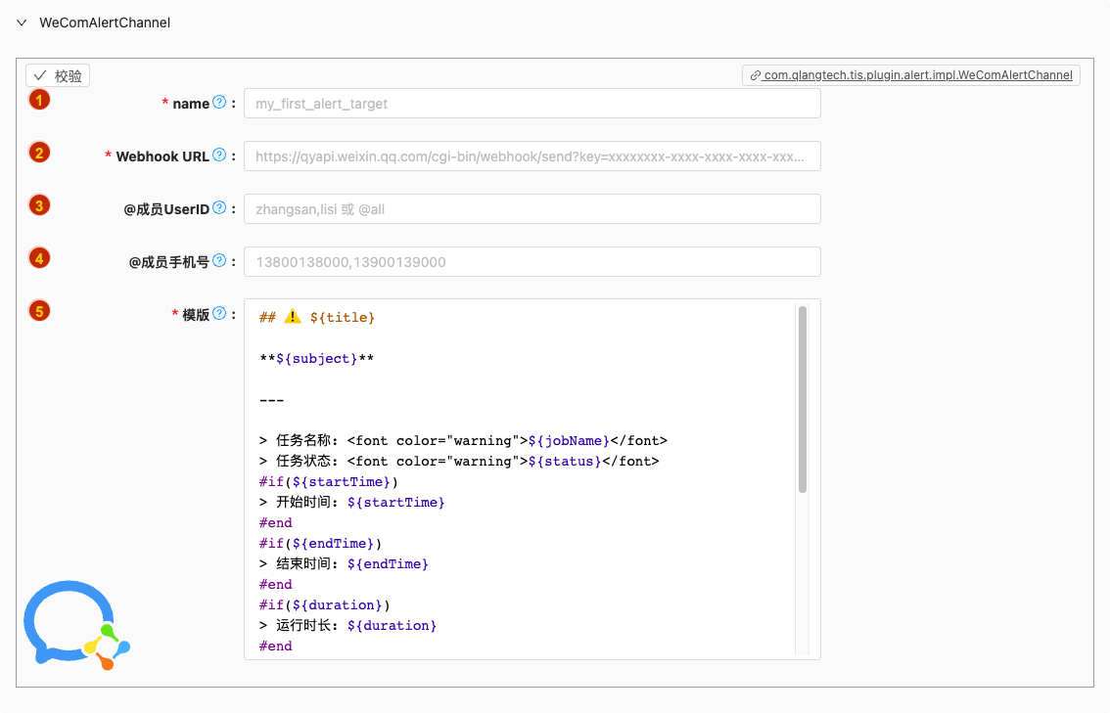Click the red step 3 badge

(39, 205)
